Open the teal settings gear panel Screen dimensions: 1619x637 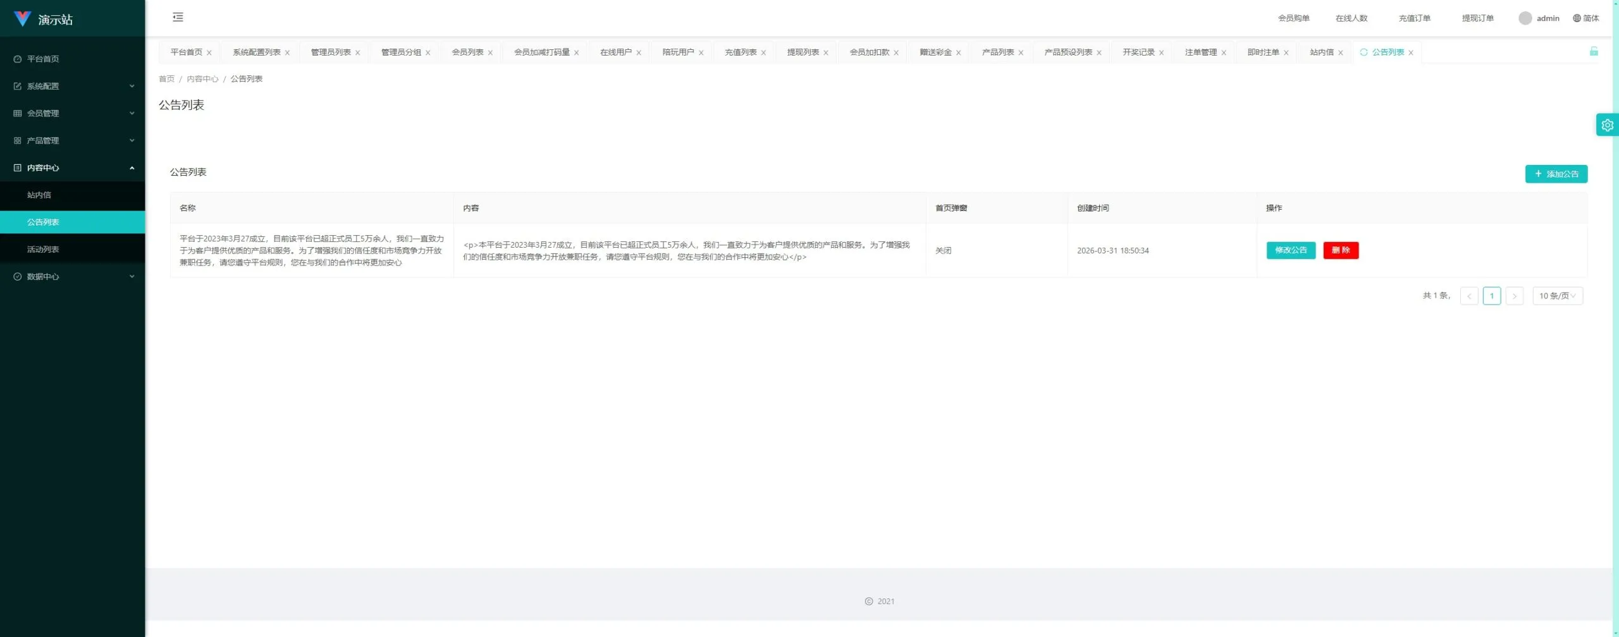click(x=1607, y=125)
